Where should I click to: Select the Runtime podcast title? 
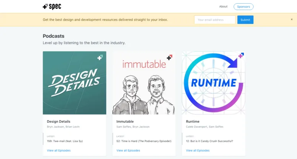coord(193,121)
